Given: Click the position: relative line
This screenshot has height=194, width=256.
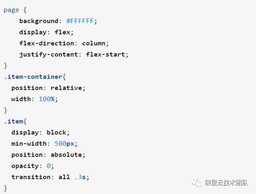Looking at the screenshot, I should coord(48,88).
